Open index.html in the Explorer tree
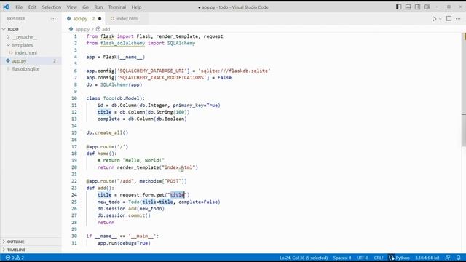The height and width of the screenshot is (262, 466). pos(26,53)
